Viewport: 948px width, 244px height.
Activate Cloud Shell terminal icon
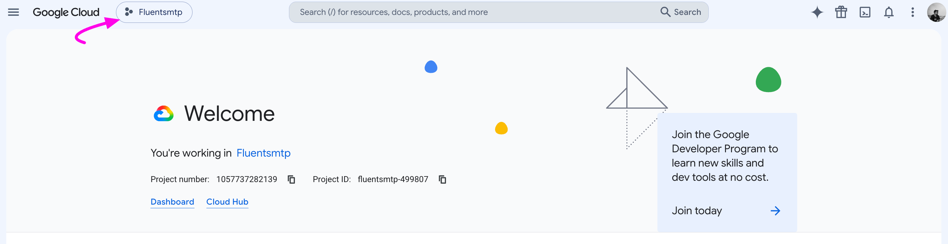tap(865, 12)
